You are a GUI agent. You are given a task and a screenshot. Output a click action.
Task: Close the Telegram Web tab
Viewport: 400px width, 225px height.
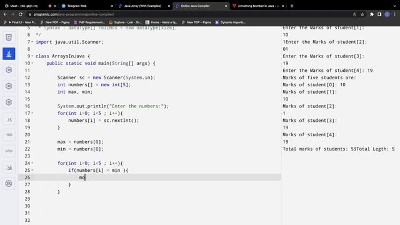112,6
